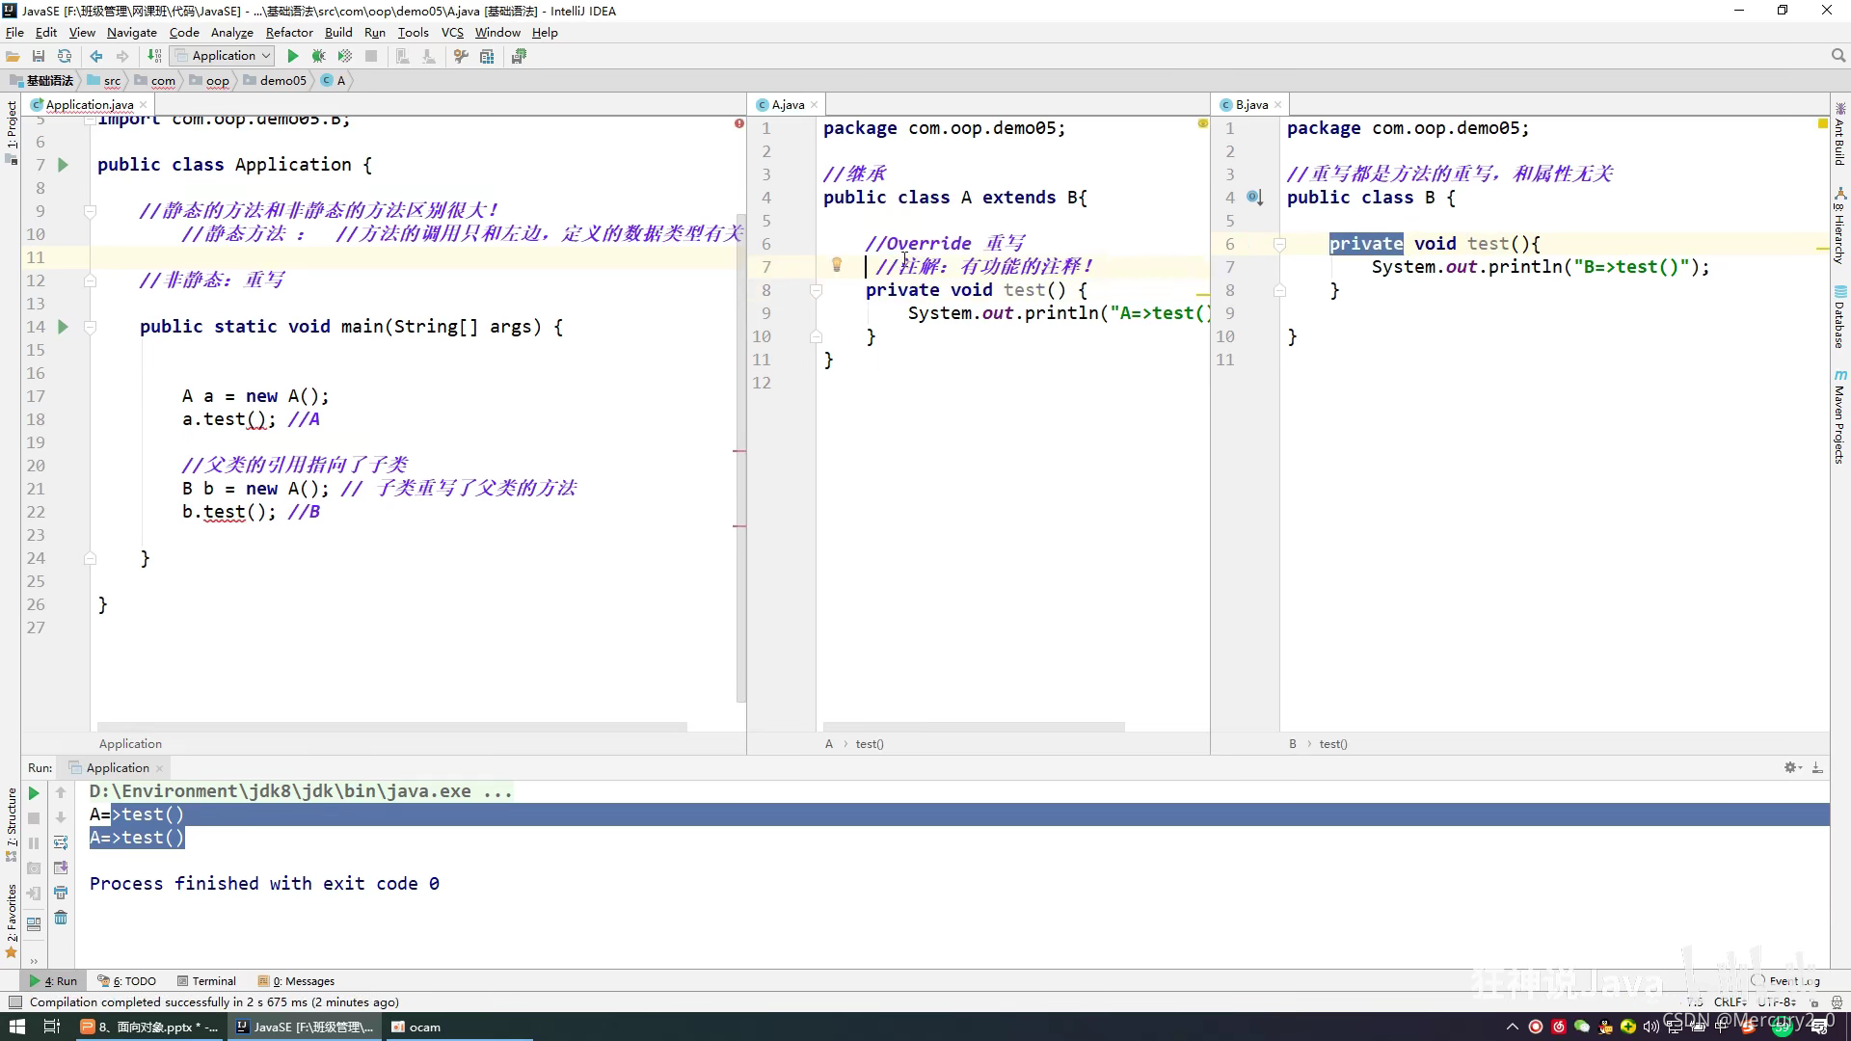Toggle soft-wrap in the Run console
The image size is (1851, 1041).
click(61, 842)
